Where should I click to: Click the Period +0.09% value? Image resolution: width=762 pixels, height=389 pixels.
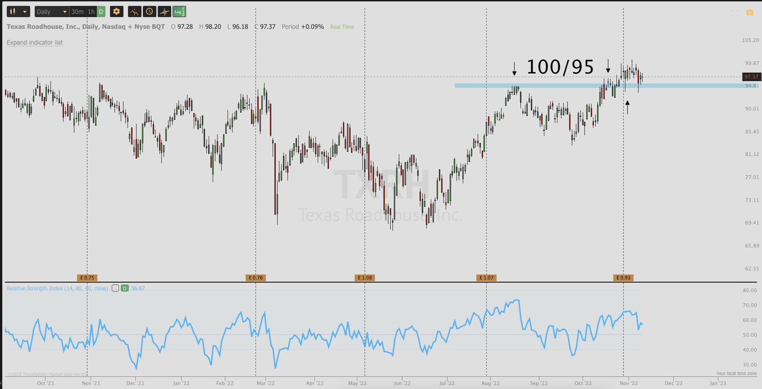303,27
